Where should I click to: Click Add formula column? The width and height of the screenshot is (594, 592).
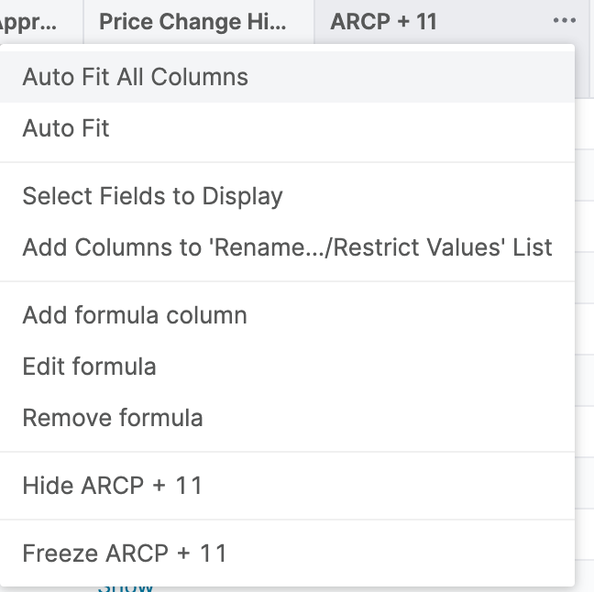[135, 315]
